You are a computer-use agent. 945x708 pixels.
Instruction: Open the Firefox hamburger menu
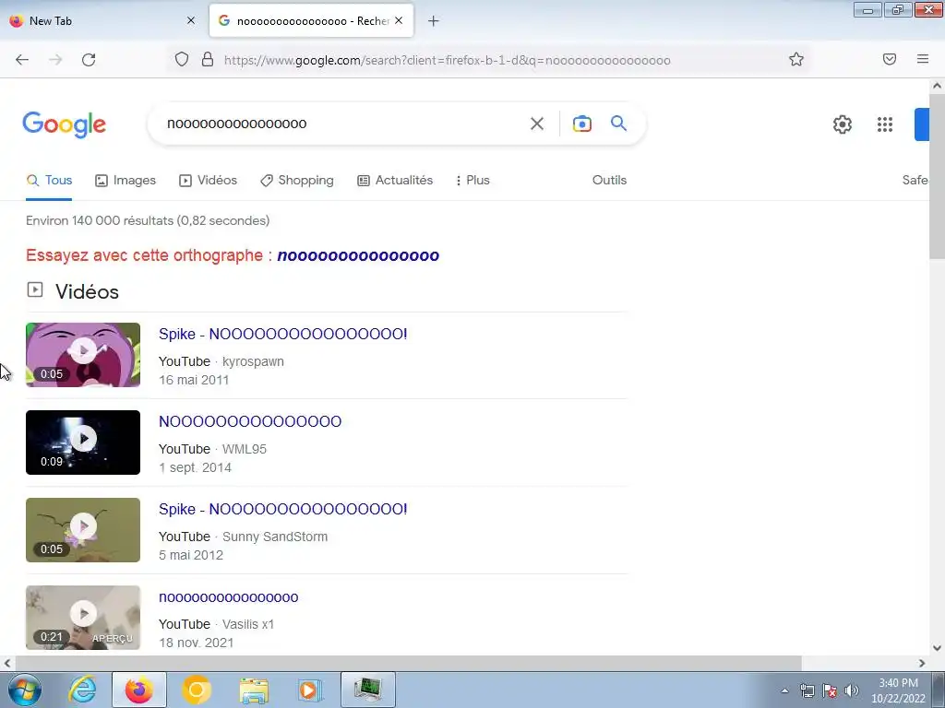point(923,59)
